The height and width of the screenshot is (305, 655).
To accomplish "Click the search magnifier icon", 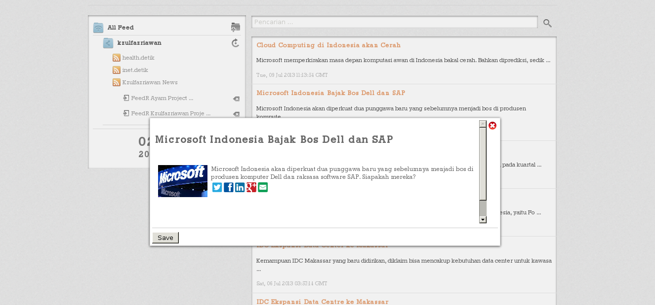I will pos(547,23).
